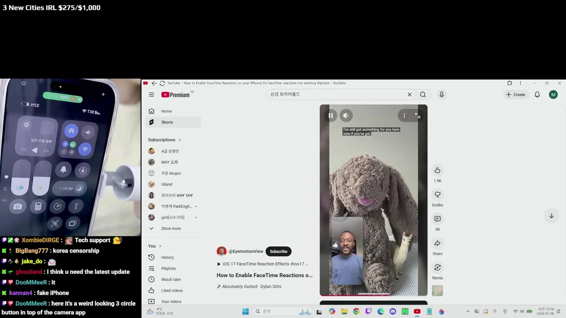Expand the You section chevron

click(160, 246)
